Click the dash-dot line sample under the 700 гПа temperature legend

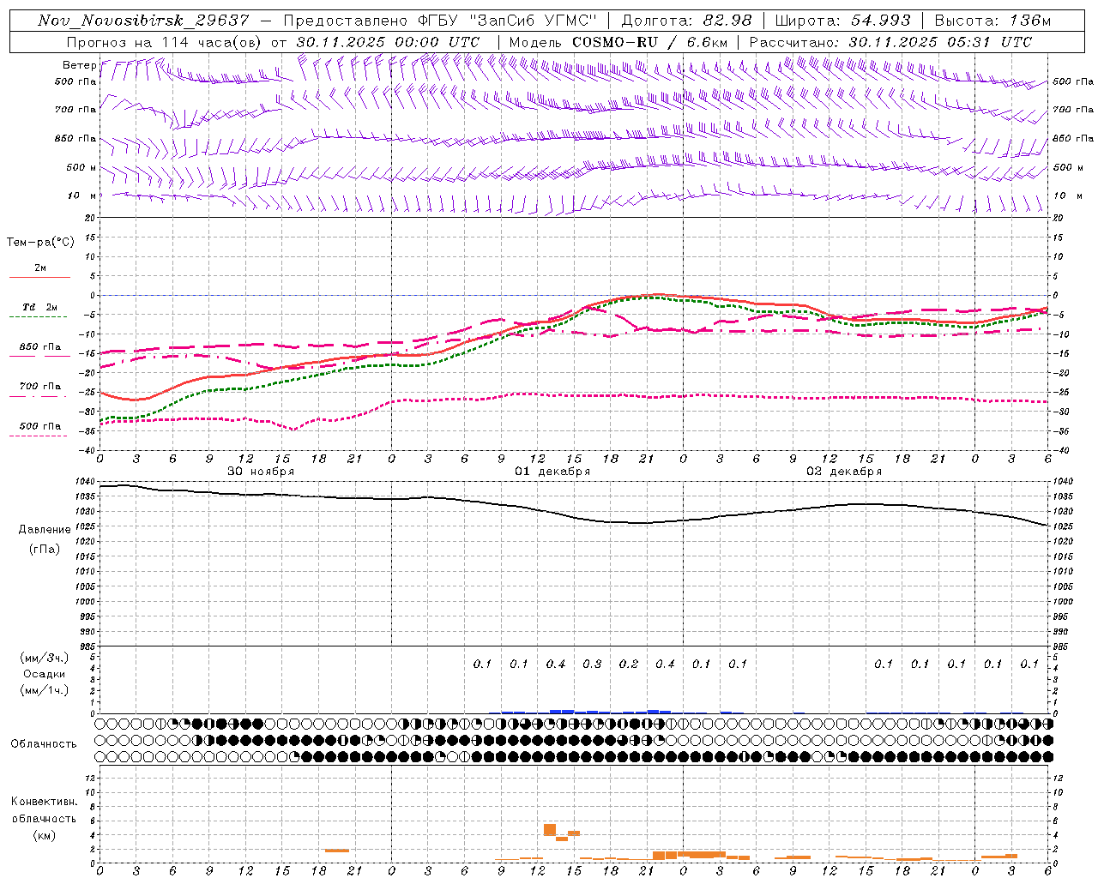(x=38, y=396)
